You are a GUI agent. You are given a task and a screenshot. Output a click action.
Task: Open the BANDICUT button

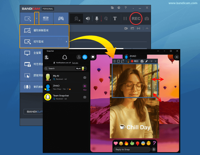tap(33, 112)
